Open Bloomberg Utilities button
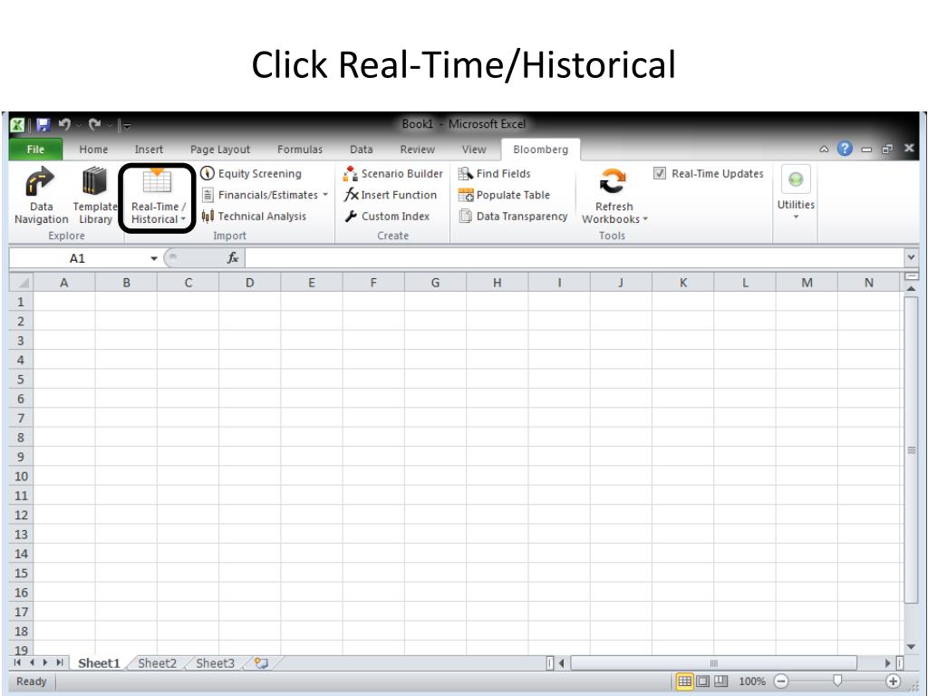 pyautogui.click(x=796, y=192)
